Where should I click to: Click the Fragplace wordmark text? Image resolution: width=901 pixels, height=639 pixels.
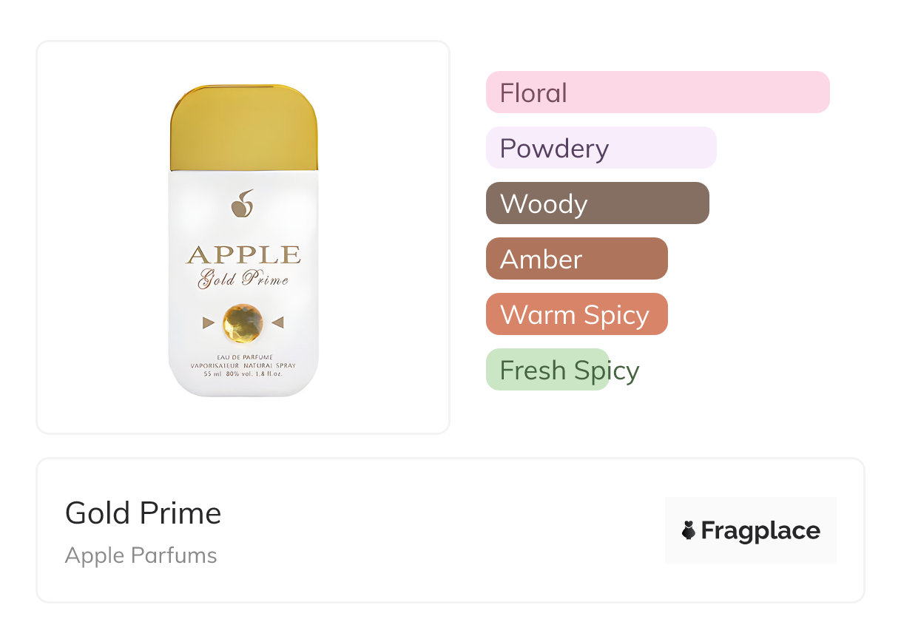(760, 530)
